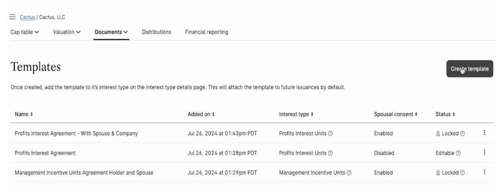
Task: Open kebab menu for Management Incentive Units Agreement
Action: pos(484,172)
